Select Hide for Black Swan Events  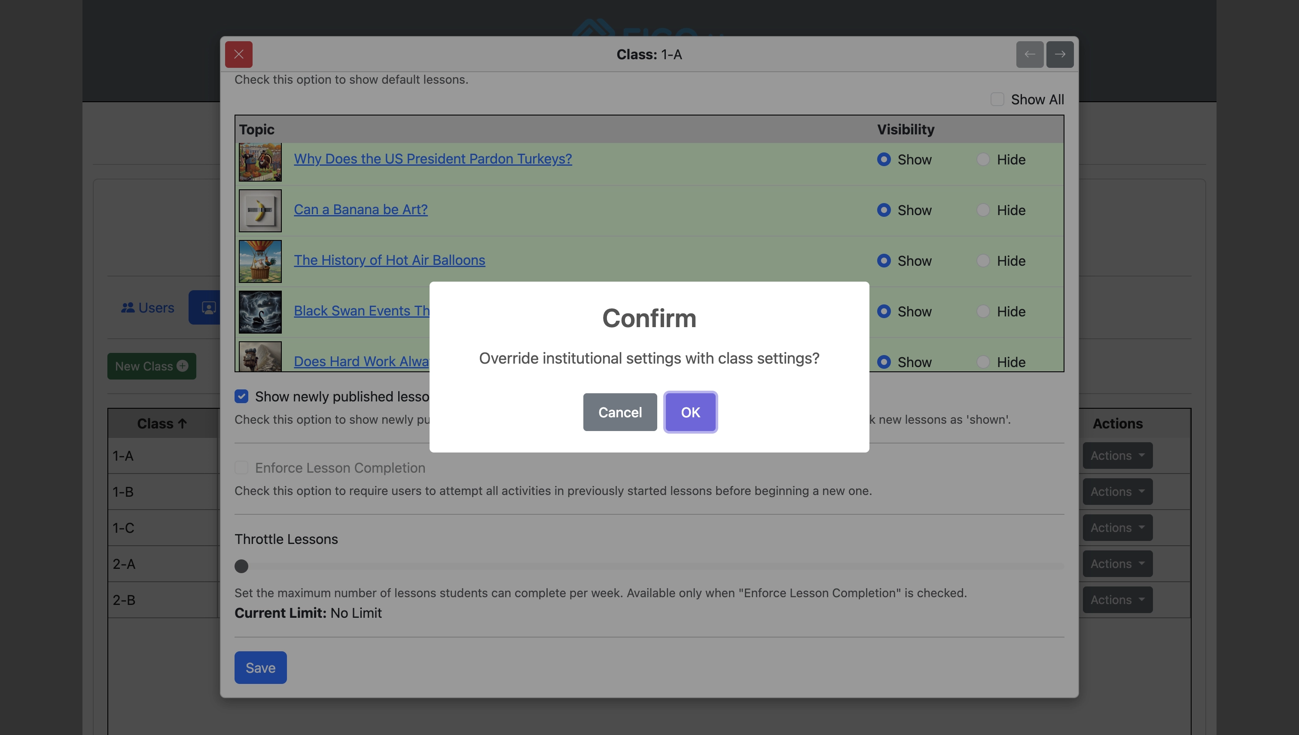(x=983, y=311)
